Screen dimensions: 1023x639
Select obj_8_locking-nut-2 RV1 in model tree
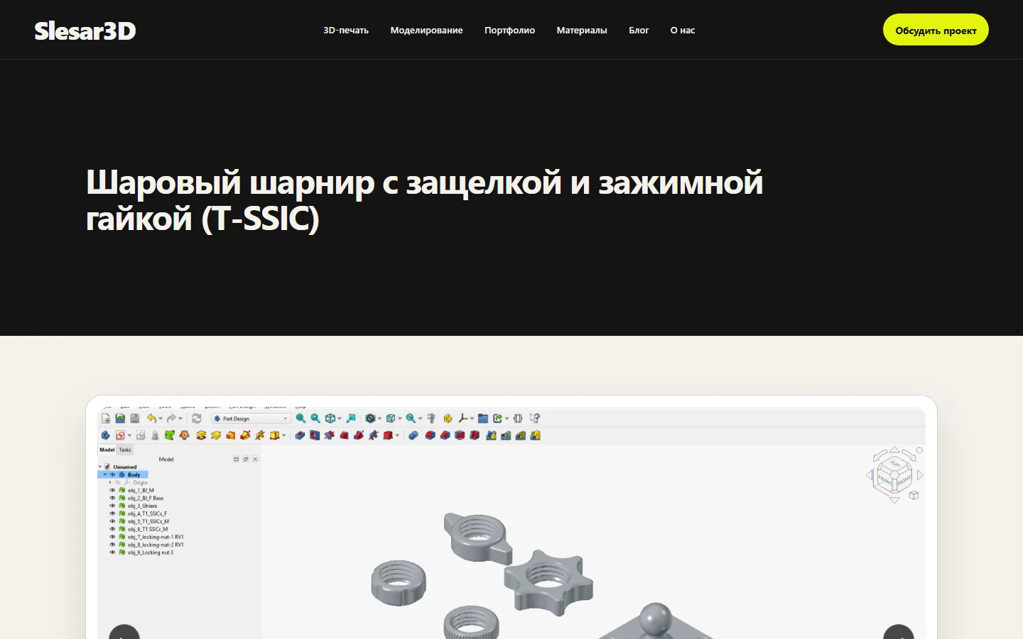(156, 545)
